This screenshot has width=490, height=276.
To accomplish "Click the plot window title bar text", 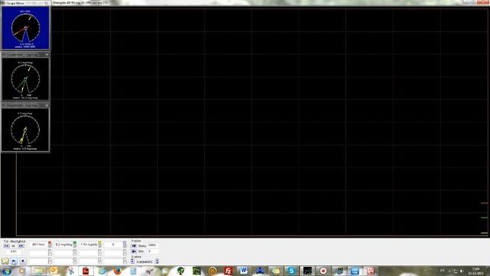I will (x=80, y=2).
